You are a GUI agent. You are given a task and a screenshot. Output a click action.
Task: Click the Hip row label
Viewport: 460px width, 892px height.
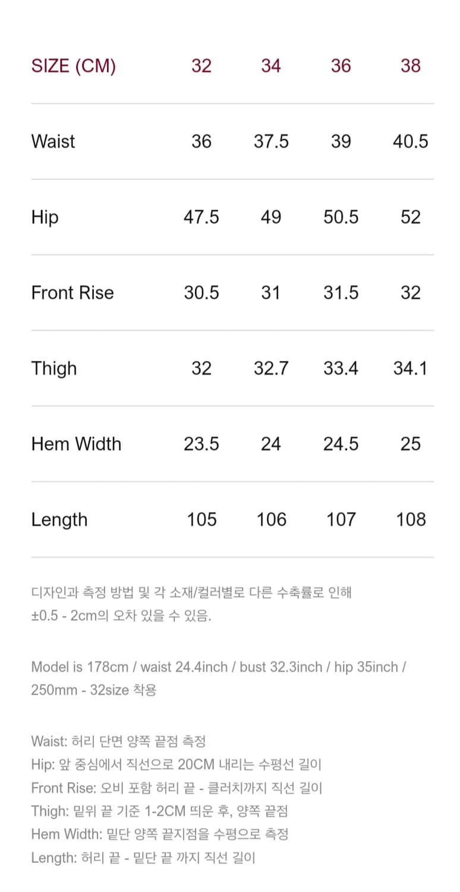45,217
